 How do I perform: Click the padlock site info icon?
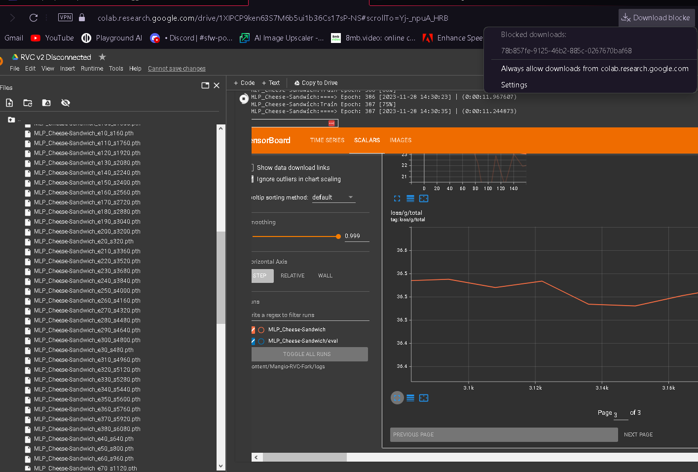tap(82, 17)
